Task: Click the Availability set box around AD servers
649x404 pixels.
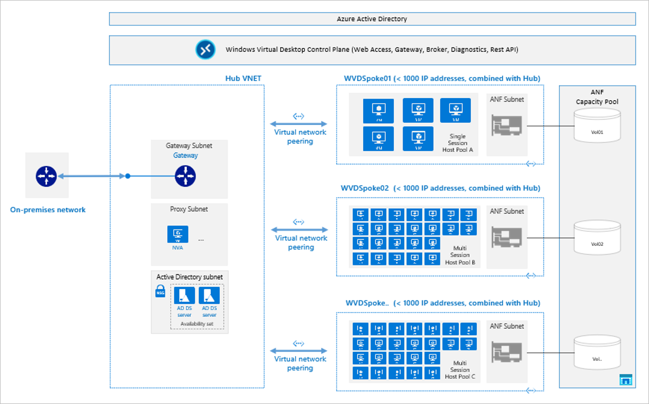Action: pos(196,323)
